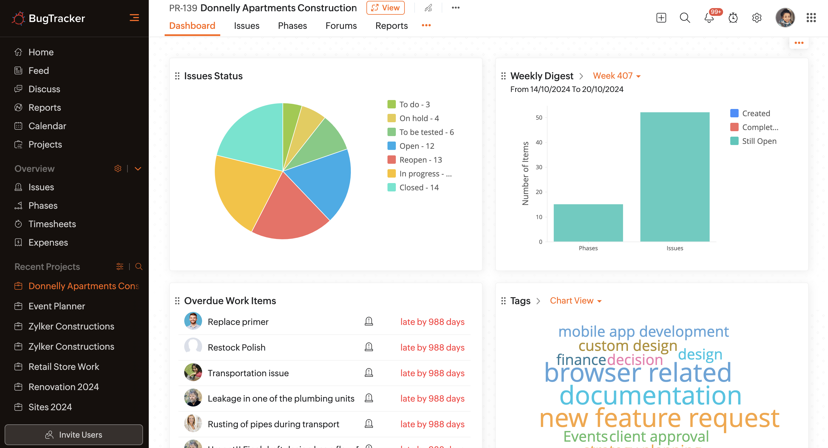Collapse the Overview section chevron

tap(138, 168)
